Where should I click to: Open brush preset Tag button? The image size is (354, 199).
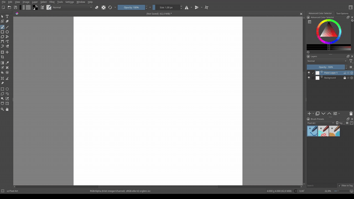(339, 123)
